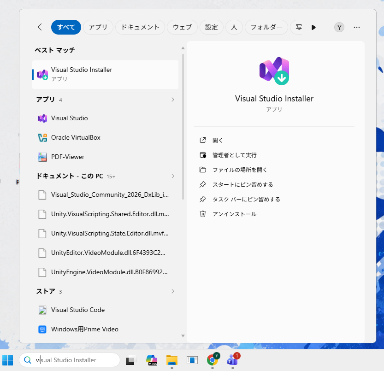Click file icon of Unity.VisualScripting.Shared.Editor.dll

click(42, 214)
